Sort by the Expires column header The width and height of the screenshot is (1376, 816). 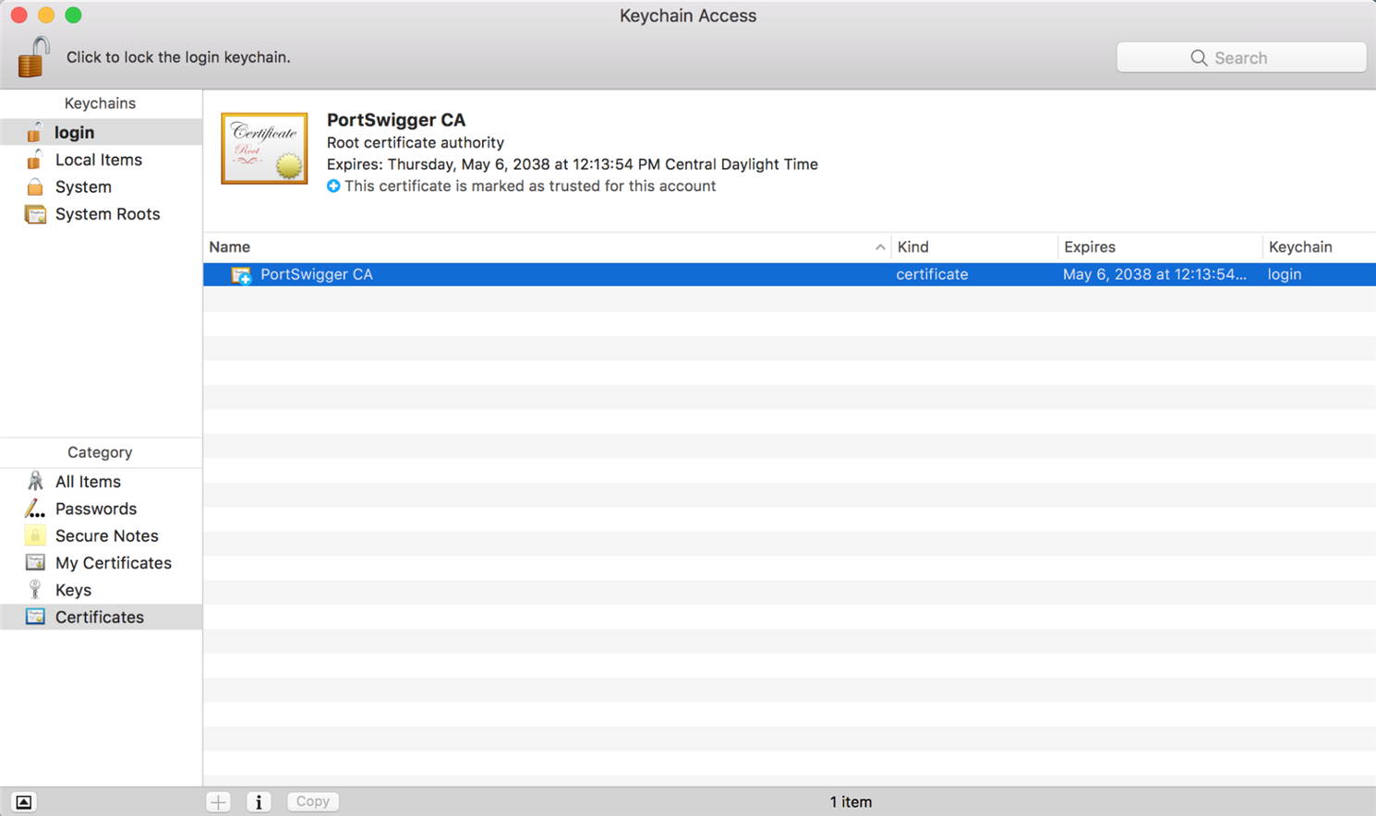coord(1158,246)
